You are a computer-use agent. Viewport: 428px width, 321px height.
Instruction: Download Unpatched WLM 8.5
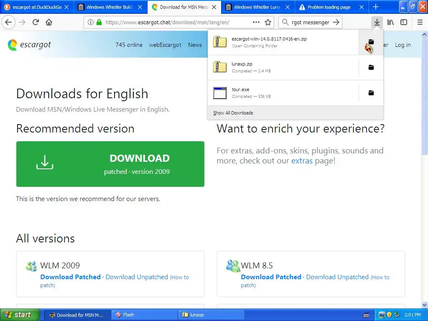337,277
